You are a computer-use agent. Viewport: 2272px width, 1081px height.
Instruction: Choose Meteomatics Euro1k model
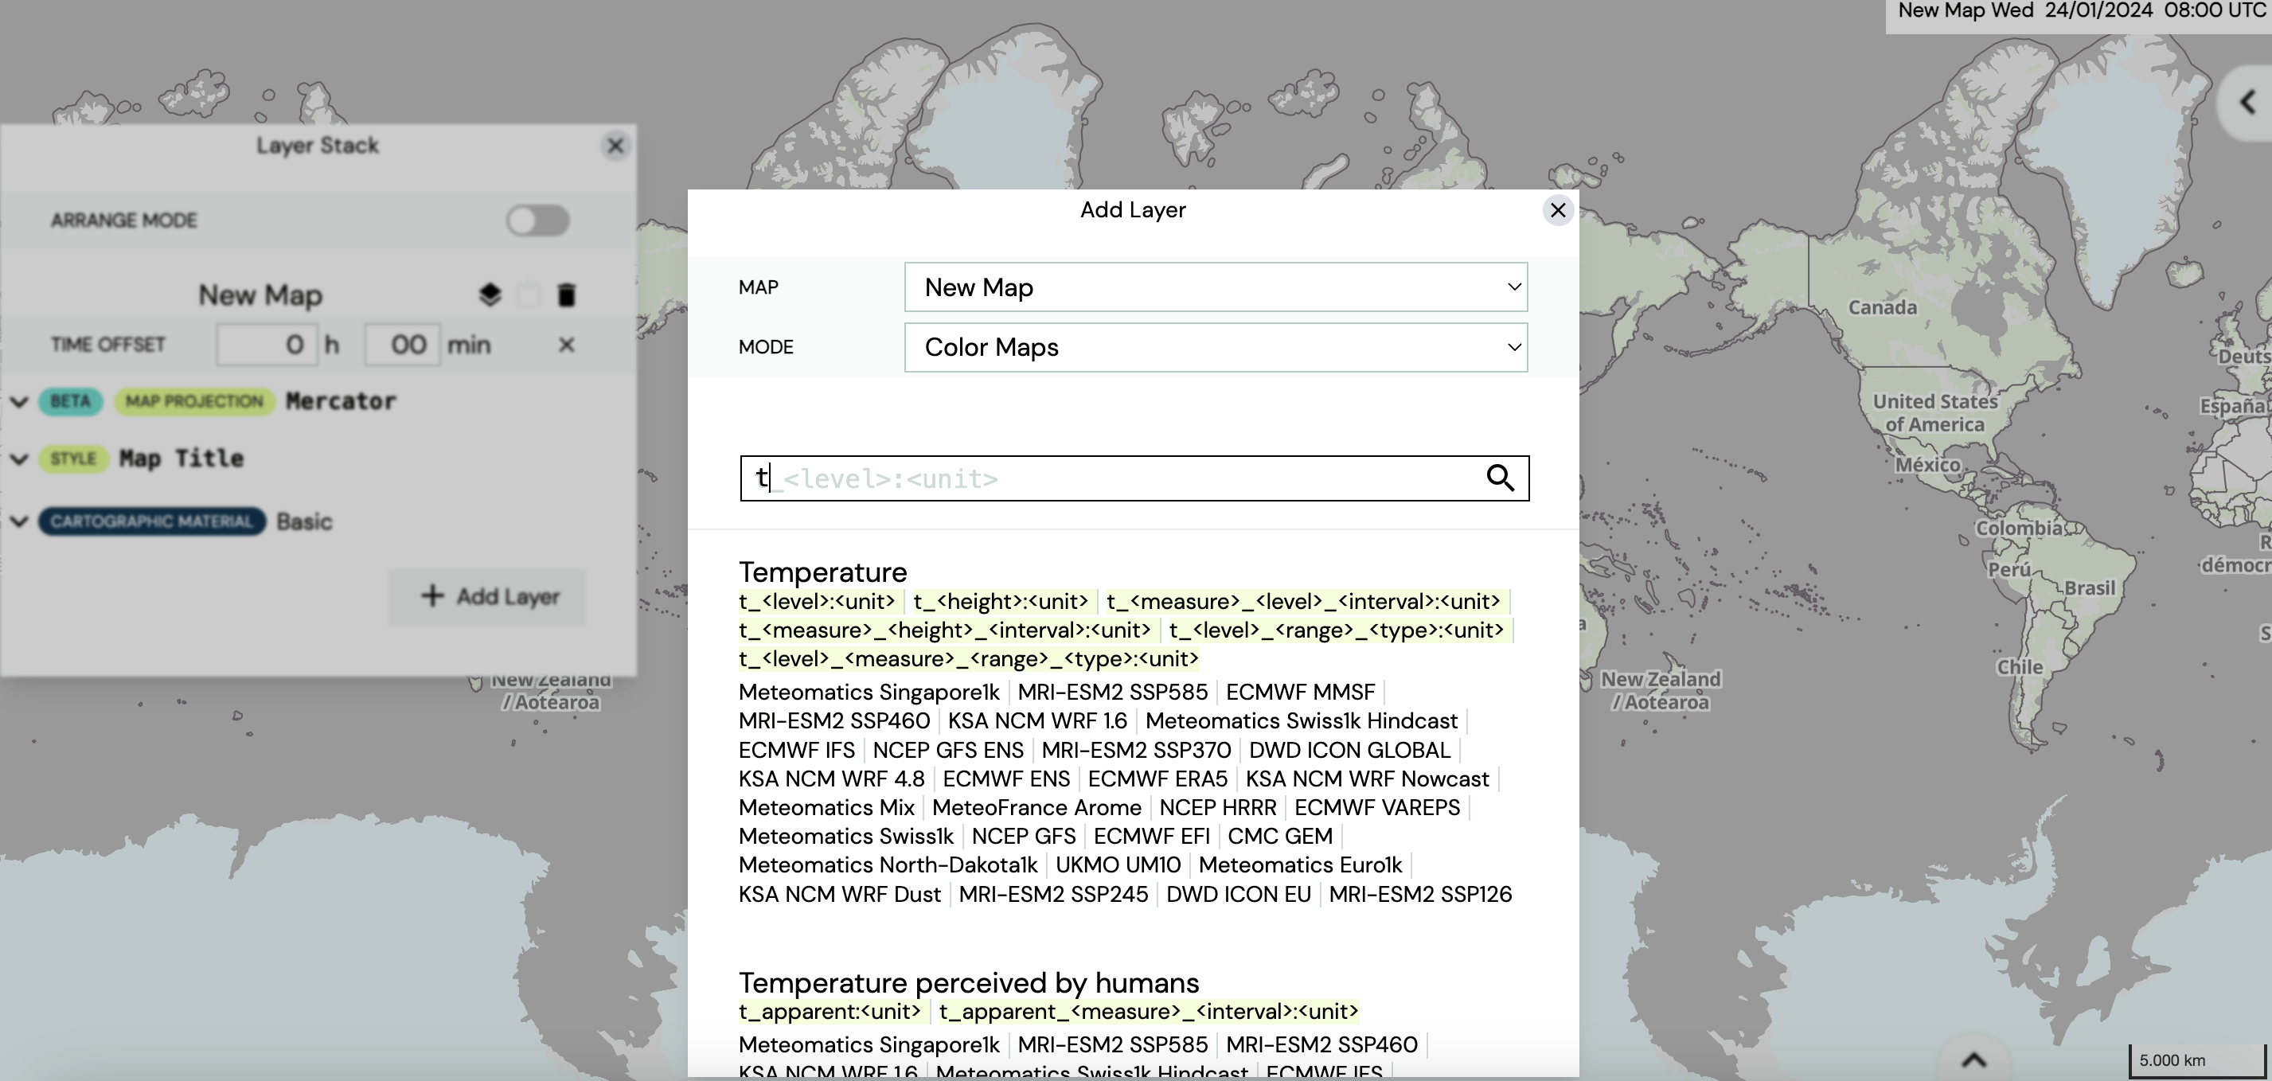point(1300,866)
